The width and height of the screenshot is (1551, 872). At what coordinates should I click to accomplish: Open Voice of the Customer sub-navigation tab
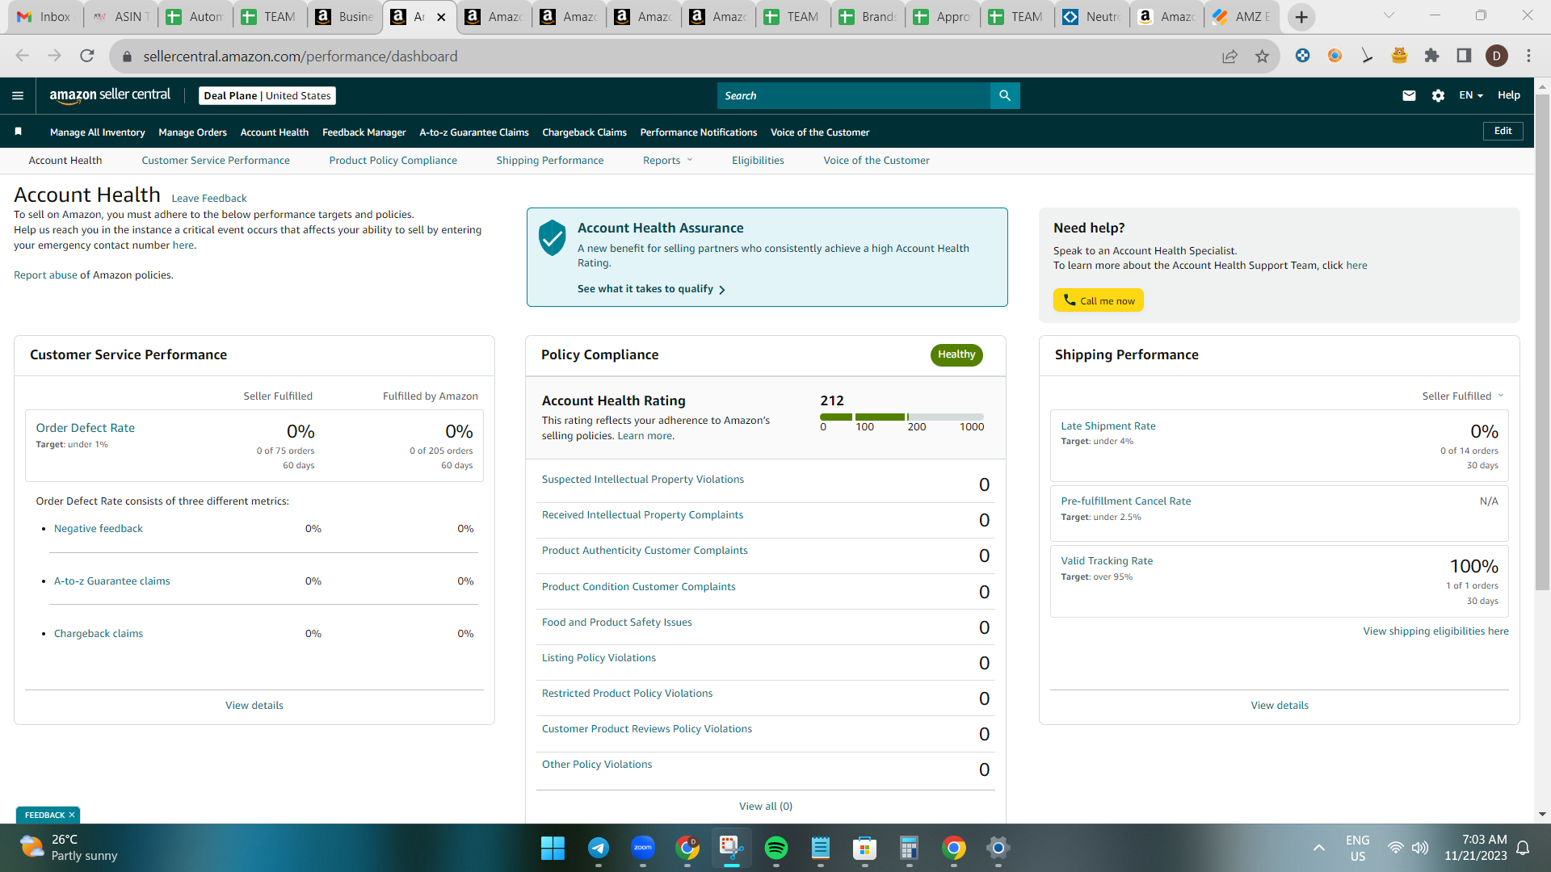tap(876, 161)
